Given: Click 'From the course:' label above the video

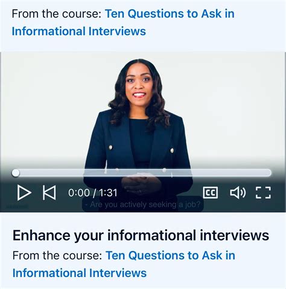Looking at the screenshot, I should coord(57,14).
